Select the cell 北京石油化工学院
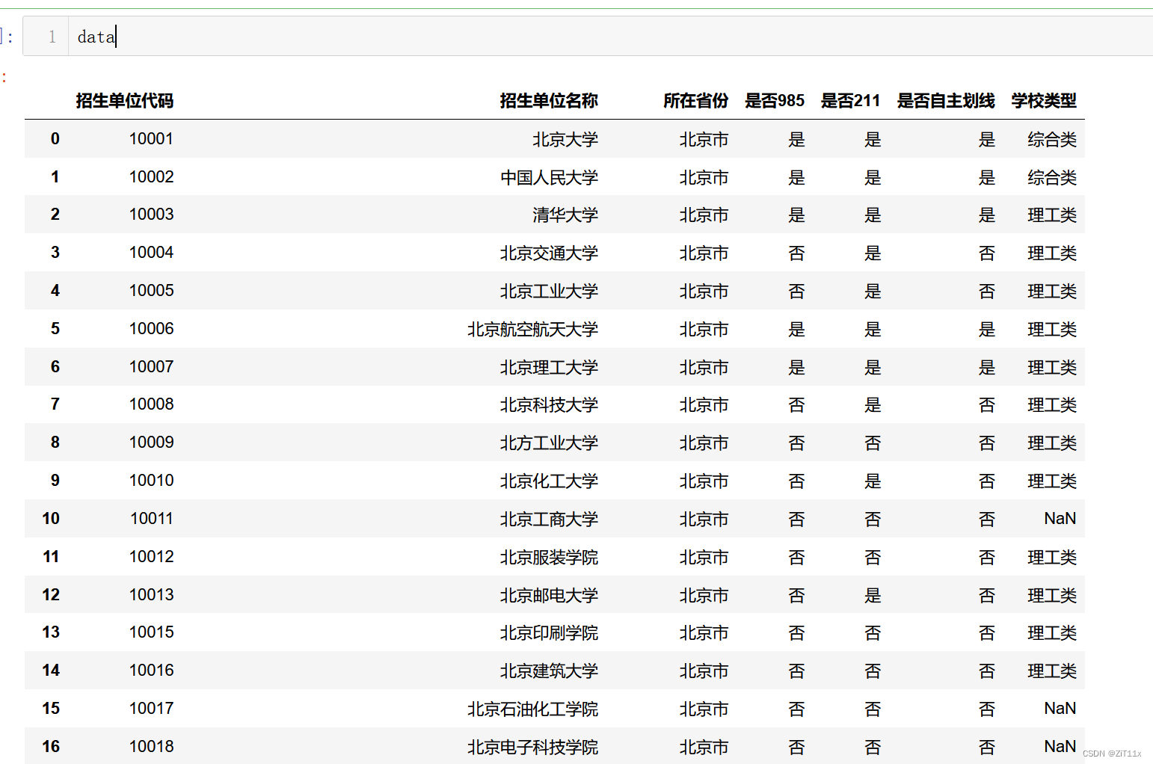1153x764 pixels. coord(533,709)
